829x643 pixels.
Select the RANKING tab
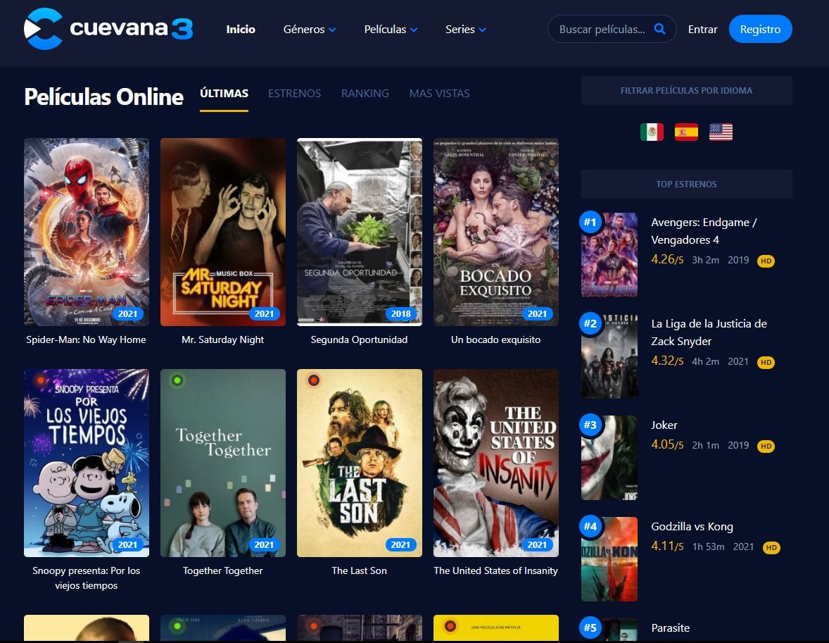coord(365,93)
